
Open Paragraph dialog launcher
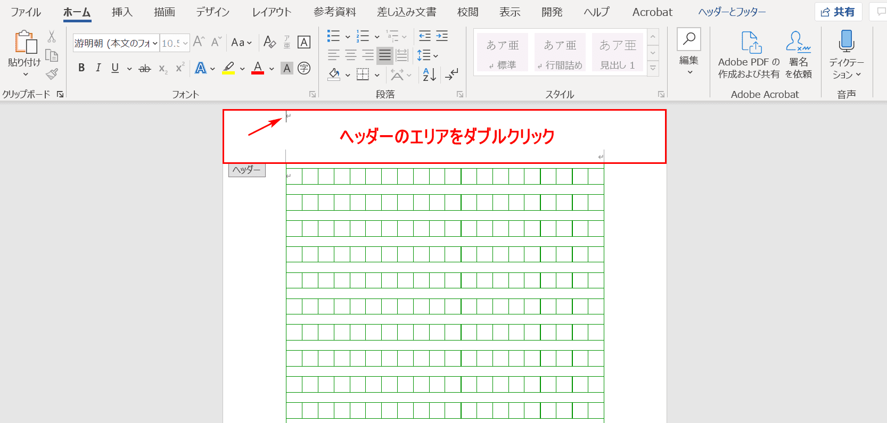point(460,94)
